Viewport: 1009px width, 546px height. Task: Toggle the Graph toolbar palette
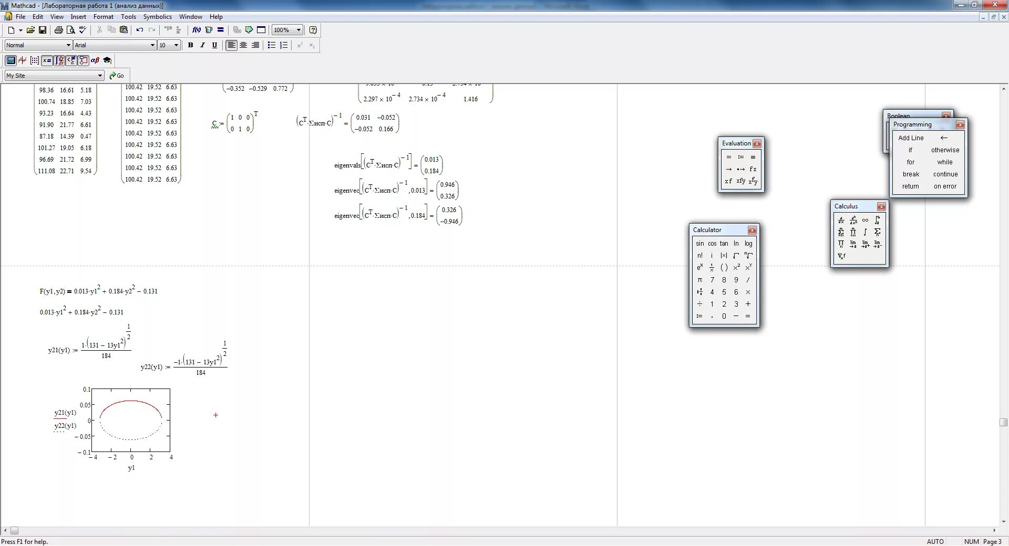coord(23,60)
